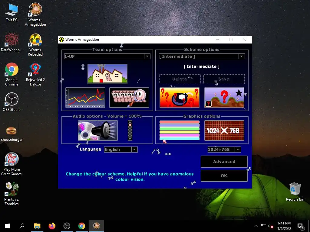Screen dimensions: 310x232
Task: Click the volume slider thumb
Action: (x=130, y=125)
